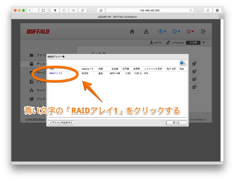Select the file sharing folder item in sidebar
235x181 pixels.
click(x=38, y=55)
